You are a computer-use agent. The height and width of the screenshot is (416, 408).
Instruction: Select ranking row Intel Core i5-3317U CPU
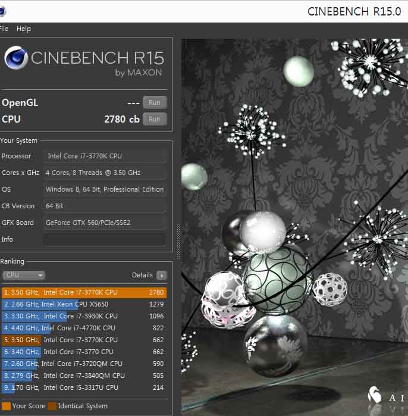(x=84, y=387)
